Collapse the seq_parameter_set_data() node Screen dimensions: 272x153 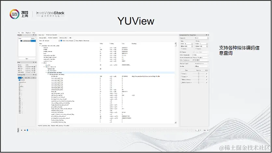pos(48,75)
